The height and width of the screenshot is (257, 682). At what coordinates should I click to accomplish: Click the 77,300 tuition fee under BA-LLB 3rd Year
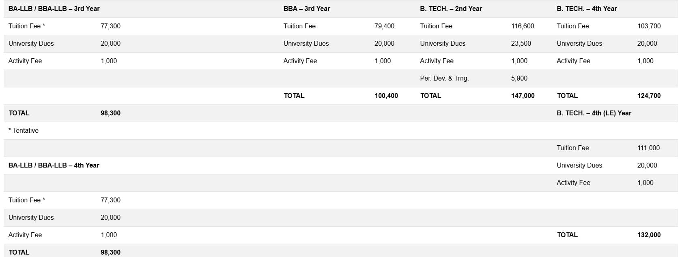[x=110, y=26]
